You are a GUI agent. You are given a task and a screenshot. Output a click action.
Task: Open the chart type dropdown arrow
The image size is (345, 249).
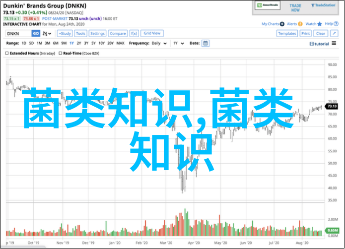[x=50, y=34]
